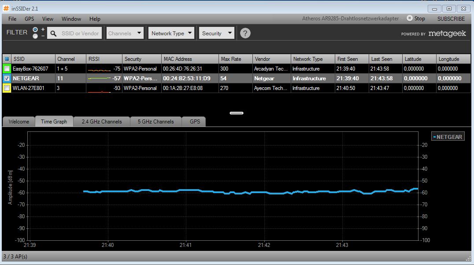Click the NETGEAR RSSI sparkline
The image size is (474, 265).
(x=99, y=78)
